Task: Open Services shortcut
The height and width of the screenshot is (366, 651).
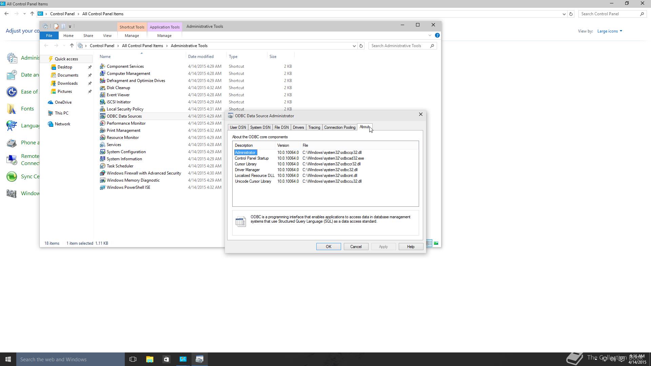Action: (x=113, y=144)
